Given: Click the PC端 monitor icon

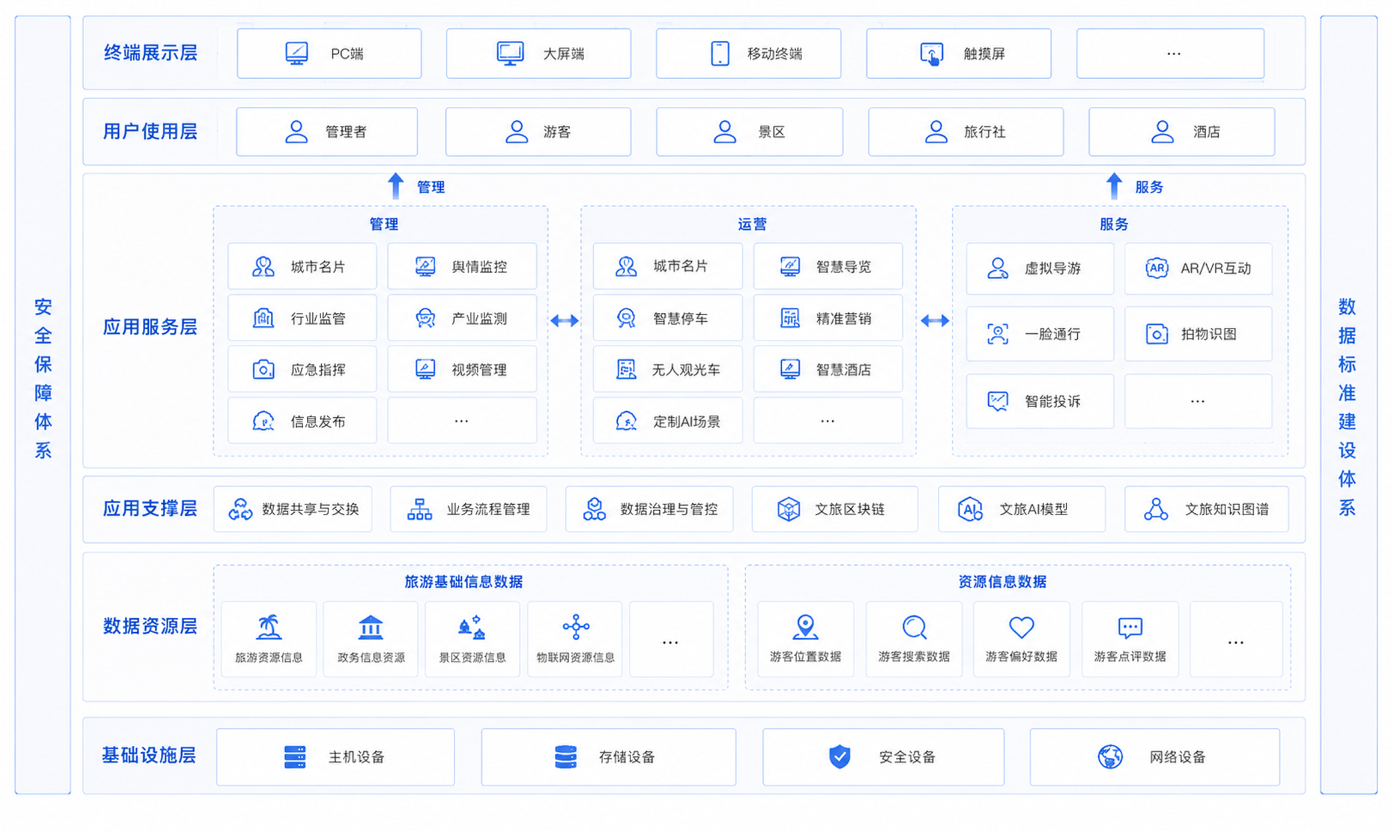Looking at the screenshot, I should click(x=297, y=53).
